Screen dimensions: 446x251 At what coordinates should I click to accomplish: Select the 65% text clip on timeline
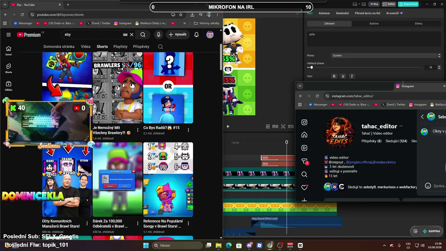click(x=278, y=158)
